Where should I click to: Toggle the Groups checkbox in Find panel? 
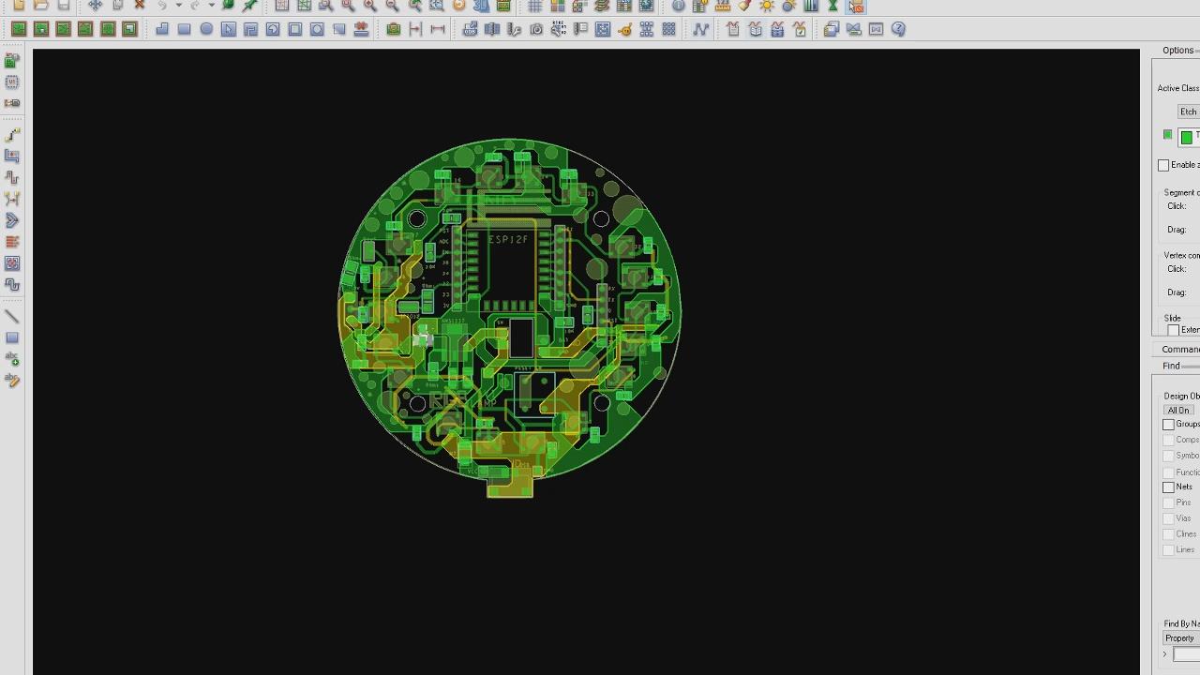pyautogui.click(x=1168, y=425)
